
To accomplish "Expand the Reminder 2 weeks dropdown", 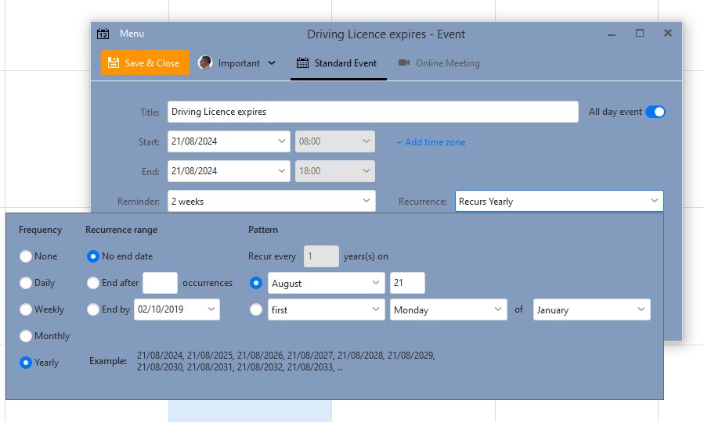I will point(271,201).
